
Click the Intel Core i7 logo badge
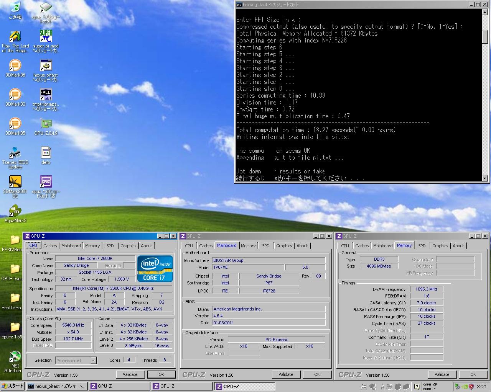[155, 269]
